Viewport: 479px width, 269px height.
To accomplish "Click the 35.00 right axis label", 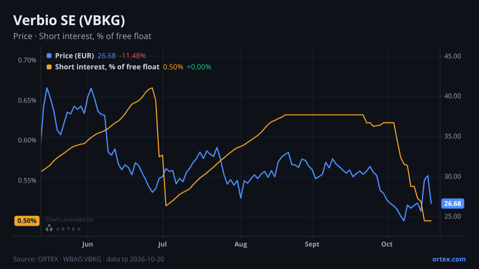I will tap(453, 136).
